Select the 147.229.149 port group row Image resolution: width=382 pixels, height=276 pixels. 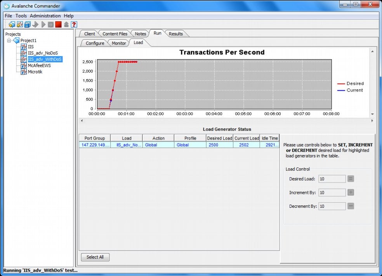[x=94, y=144]
